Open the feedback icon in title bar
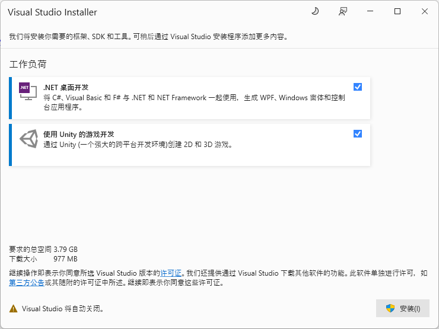 pos(343,11)
